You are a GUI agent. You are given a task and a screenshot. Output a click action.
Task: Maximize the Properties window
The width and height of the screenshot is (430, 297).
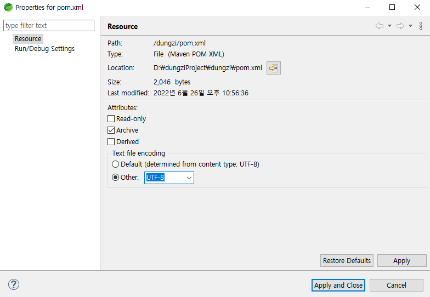(x=392, y=7)
